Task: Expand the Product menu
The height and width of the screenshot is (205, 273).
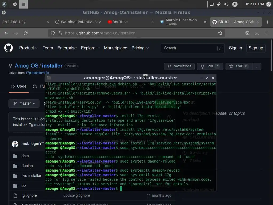Action: pos(29,48)
